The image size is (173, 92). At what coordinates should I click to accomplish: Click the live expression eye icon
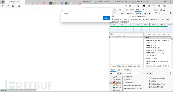click(x=124, y=73)
